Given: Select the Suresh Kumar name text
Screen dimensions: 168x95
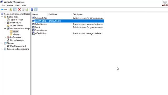Looking at the screenshot, I should click(41, 30).
